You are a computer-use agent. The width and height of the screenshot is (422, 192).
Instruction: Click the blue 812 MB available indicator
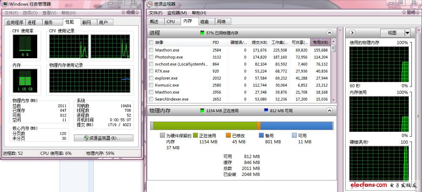[266, 111]
